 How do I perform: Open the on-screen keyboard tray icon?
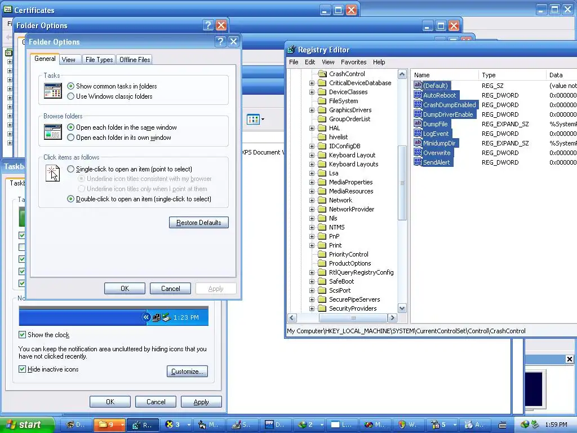[x=502, y=425]
